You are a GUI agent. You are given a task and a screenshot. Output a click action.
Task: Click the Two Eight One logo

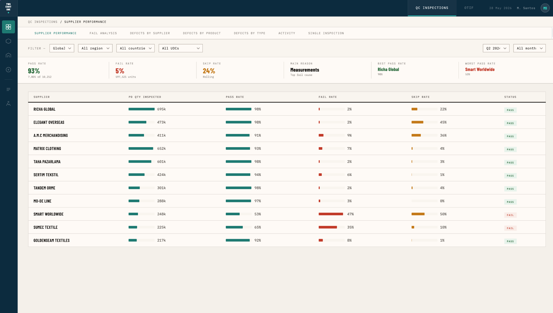[8, 8]
